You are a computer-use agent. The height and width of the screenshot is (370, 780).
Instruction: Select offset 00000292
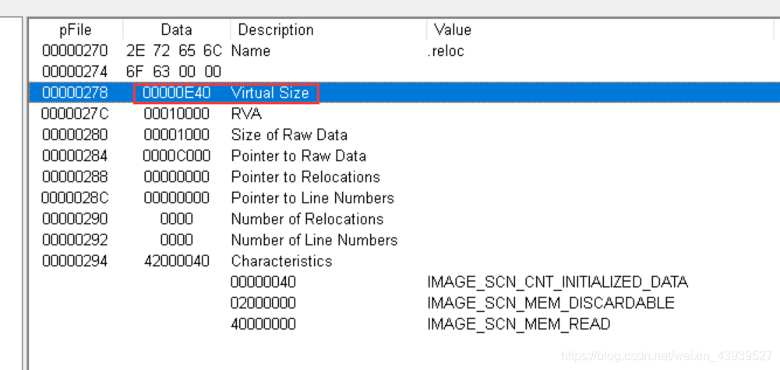[x=75, y=240]
